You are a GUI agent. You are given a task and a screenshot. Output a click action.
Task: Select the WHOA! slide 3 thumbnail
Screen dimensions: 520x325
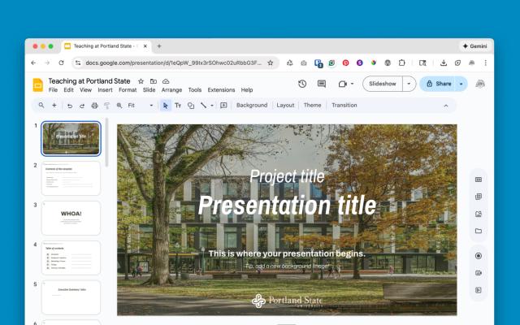[71, 218]
